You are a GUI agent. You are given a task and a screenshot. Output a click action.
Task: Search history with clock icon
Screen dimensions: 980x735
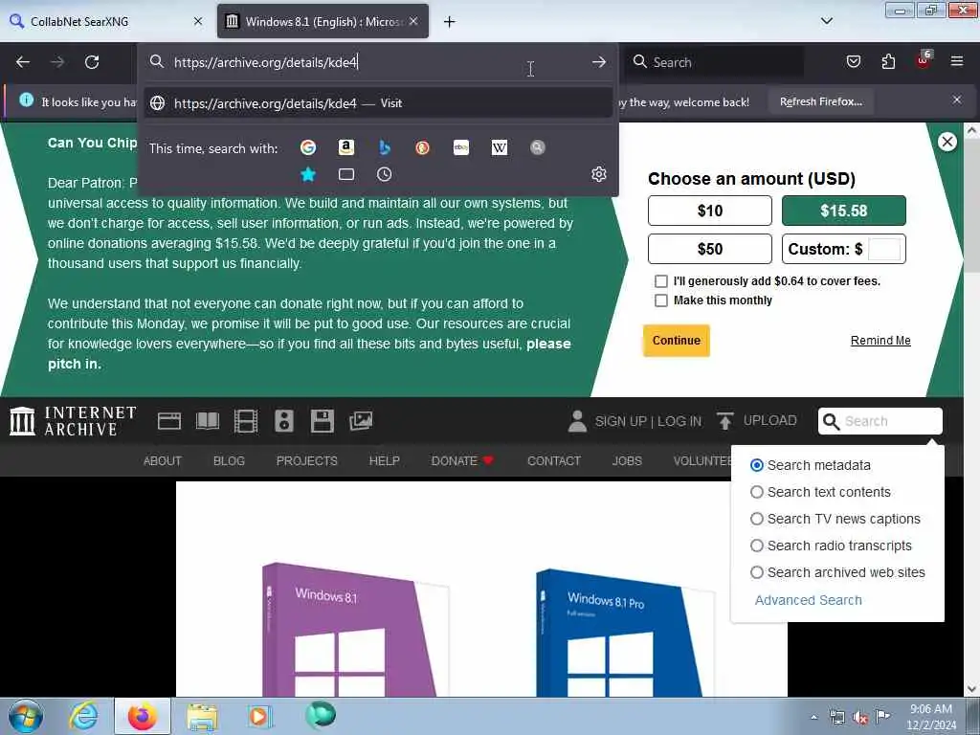tap(385, 174)
